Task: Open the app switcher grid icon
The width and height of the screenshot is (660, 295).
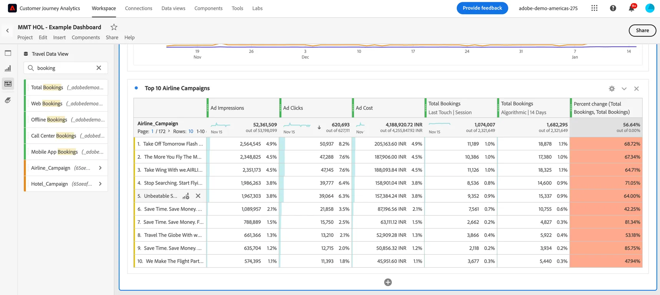Action: (594, 8)
